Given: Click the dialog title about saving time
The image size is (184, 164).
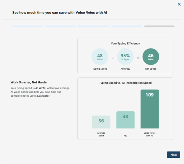Looking at the screenshot, I should tap(59, 13).
